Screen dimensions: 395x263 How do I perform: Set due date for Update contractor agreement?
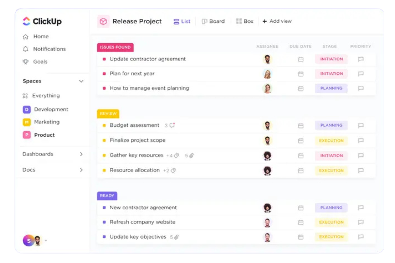[301, 59]
